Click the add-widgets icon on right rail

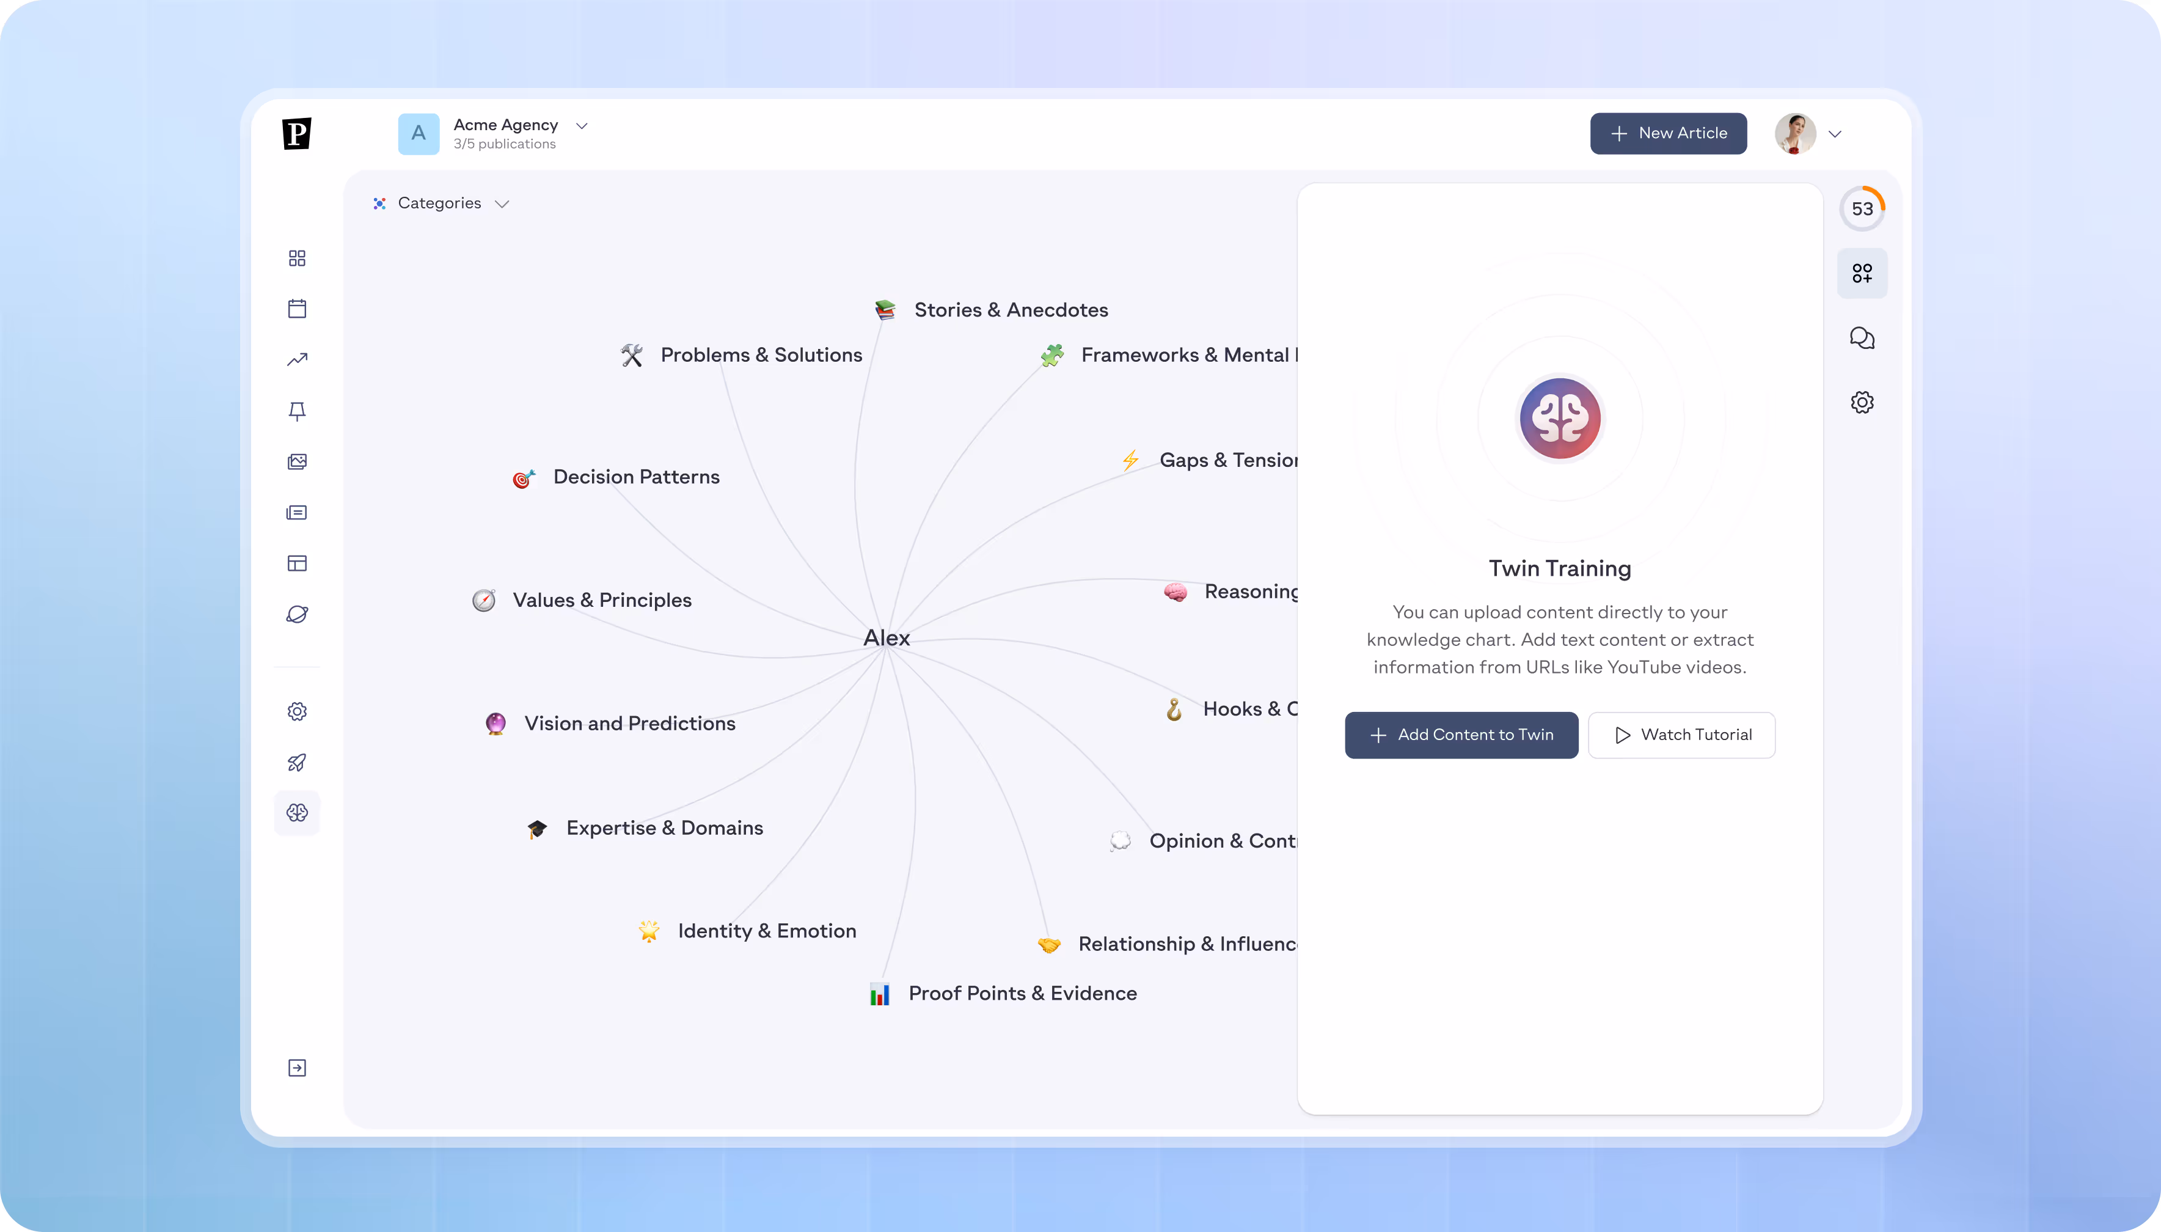click(1862, 273)
